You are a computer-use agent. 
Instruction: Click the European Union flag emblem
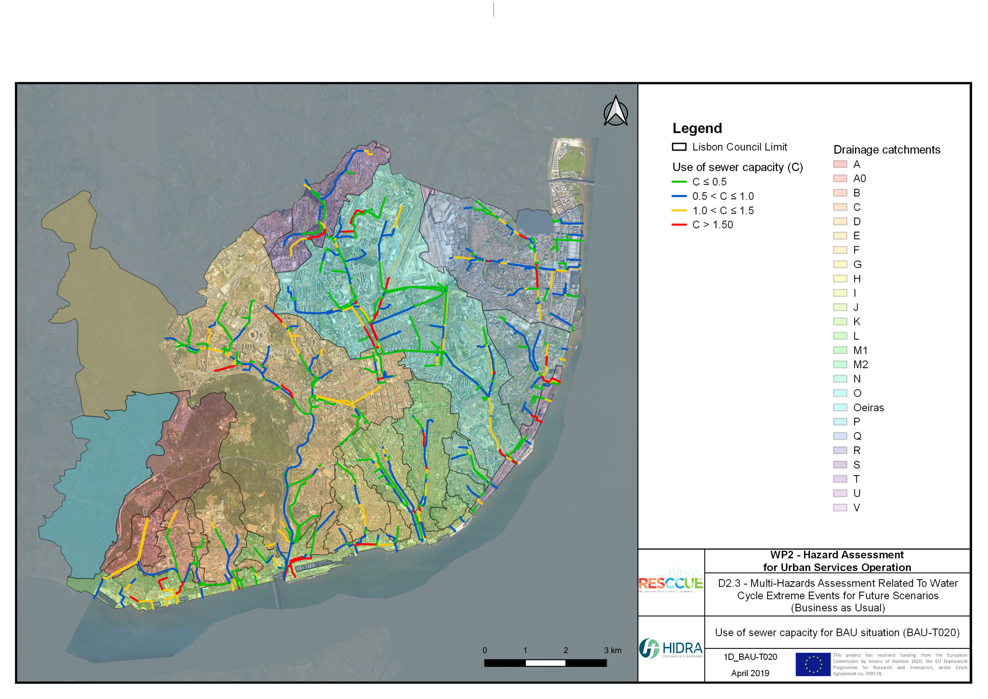(x=812, y=664)
